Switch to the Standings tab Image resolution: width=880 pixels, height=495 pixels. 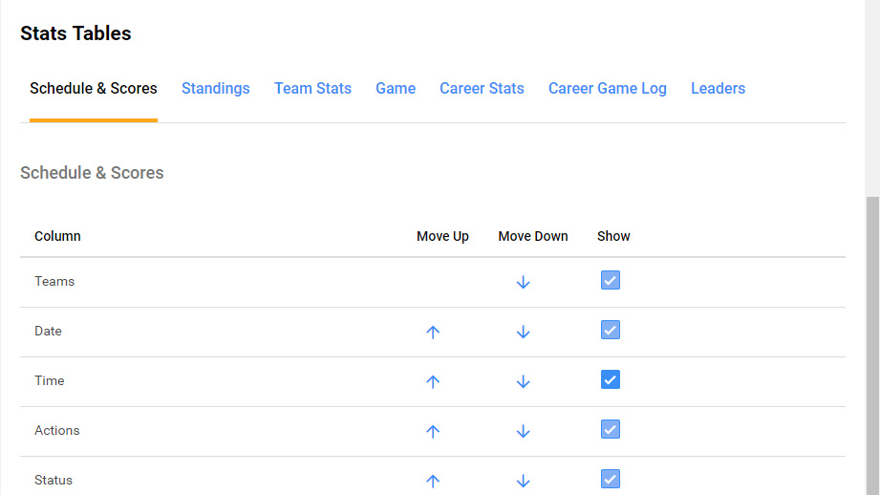[x=216, y=89]
